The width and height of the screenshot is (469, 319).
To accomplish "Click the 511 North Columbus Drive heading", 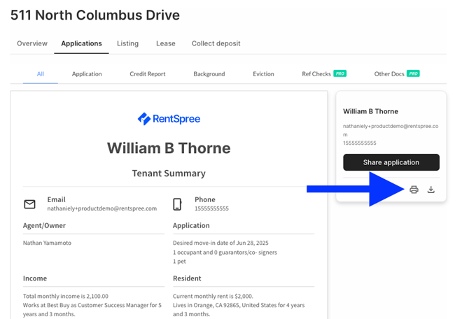I will coord(95,15).
